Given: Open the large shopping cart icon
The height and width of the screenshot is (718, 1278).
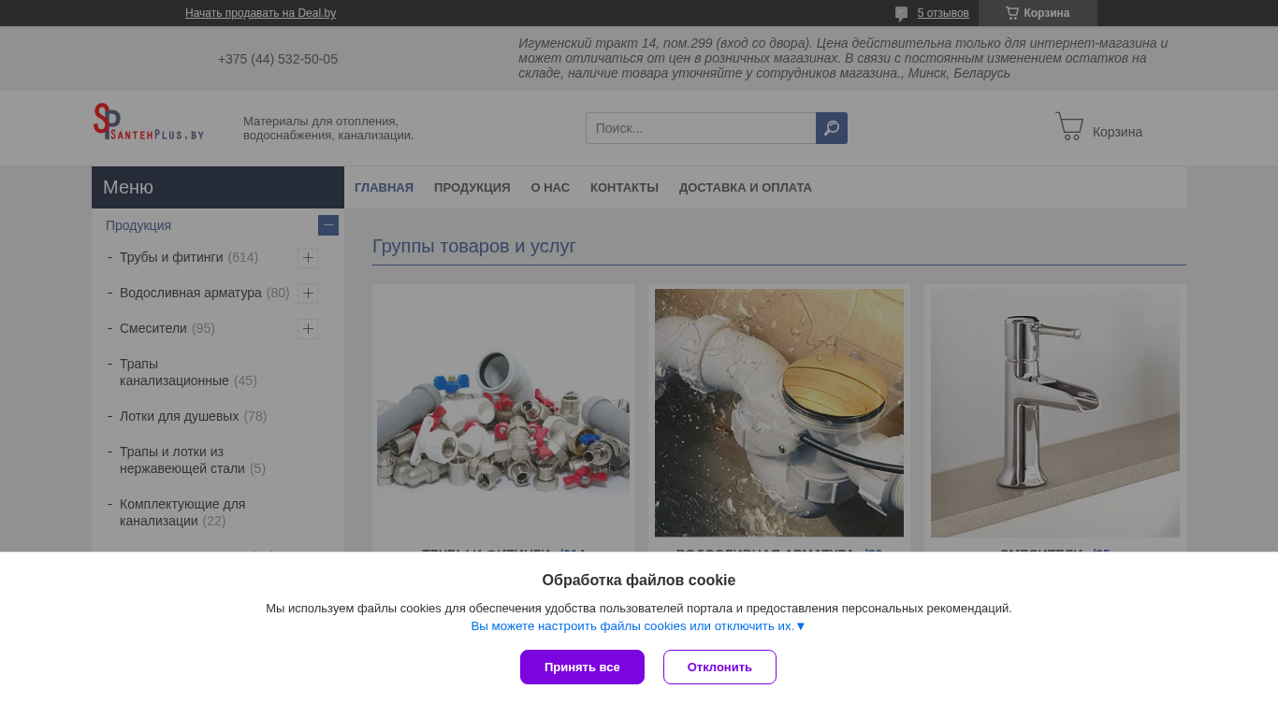Looking at the screenshot, I should 1069,127.
